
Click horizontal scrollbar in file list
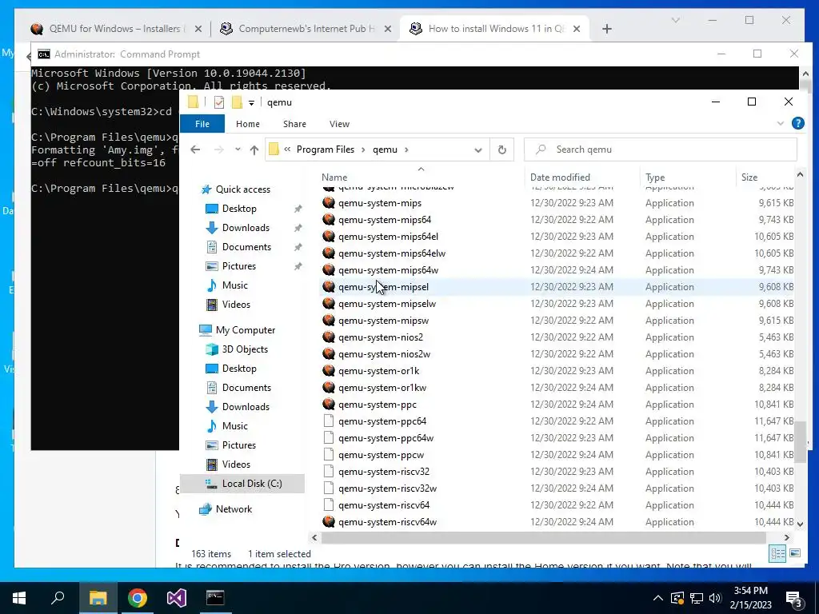[543, 537]
